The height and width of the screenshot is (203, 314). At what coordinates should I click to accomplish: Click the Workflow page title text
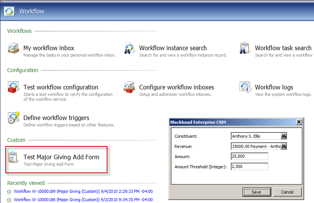tap(32, 11)
